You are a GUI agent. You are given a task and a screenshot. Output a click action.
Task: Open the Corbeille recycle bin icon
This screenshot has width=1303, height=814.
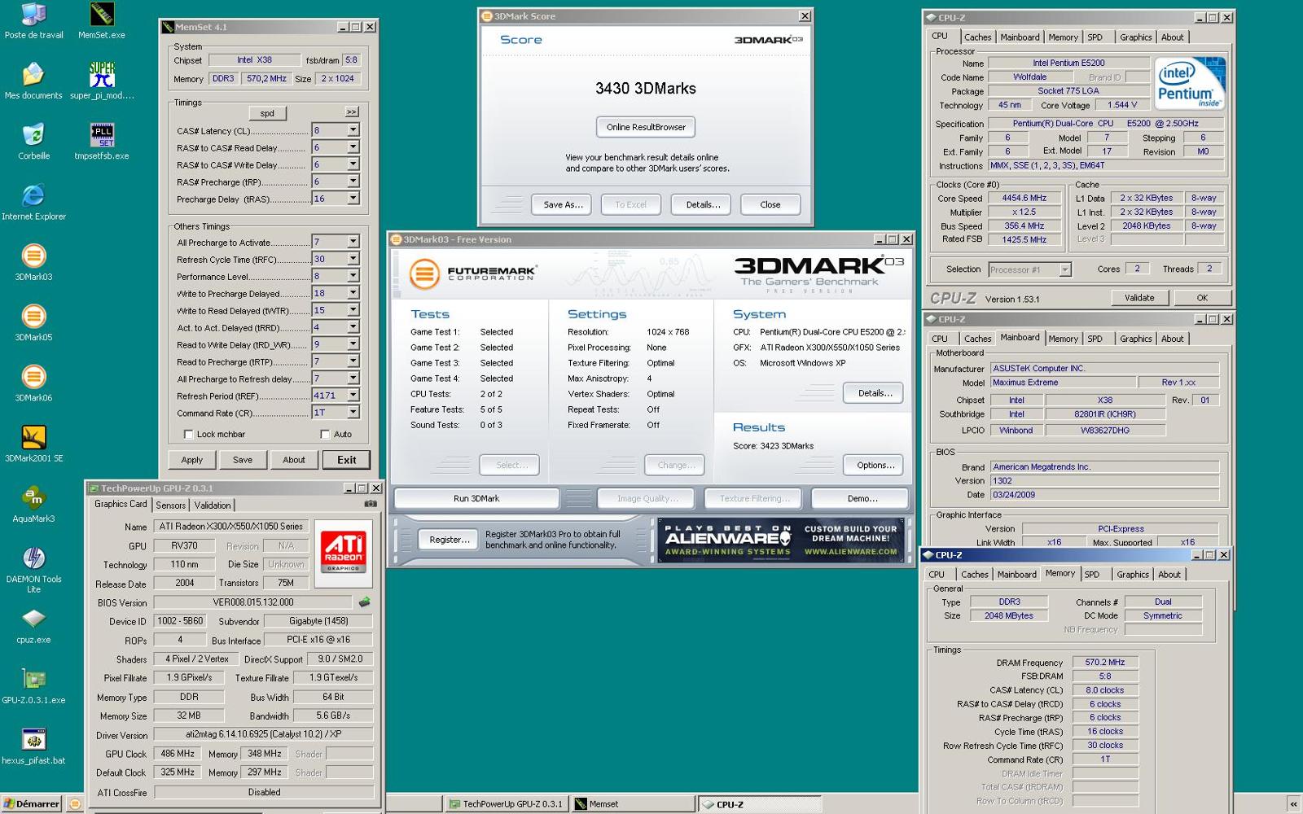coord(33,142)
